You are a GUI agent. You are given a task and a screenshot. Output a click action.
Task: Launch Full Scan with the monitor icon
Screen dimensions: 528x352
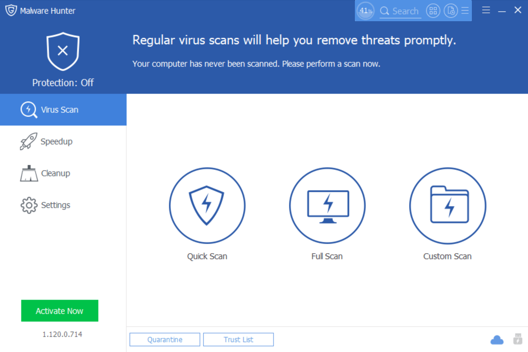pos(327,205)
